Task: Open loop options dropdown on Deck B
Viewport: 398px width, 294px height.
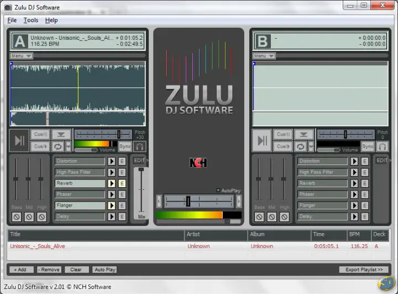Action: click(x=311, y=147)
